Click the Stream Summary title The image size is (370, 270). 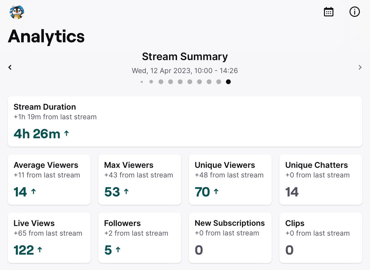pos(185,57)
